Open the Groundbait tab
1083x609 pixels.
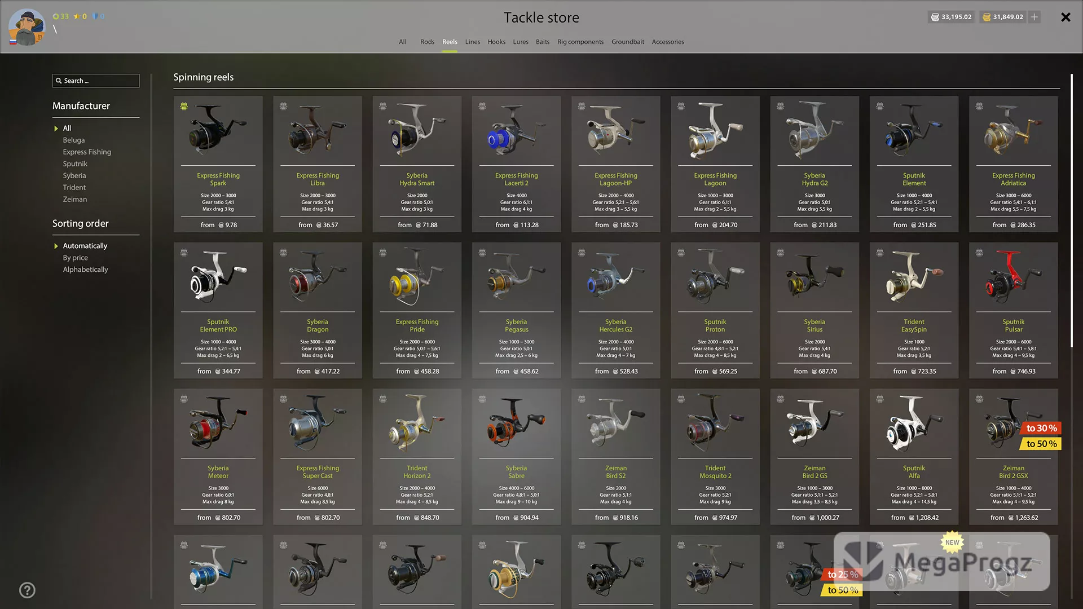pos(628,42)
